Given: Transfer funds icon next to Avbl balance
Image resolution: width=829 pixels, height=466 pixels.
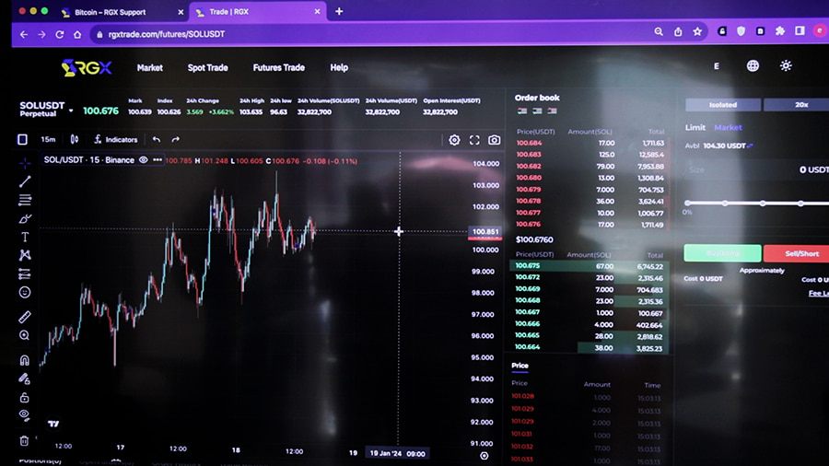Looking at the screenshot, I should 750,146.
